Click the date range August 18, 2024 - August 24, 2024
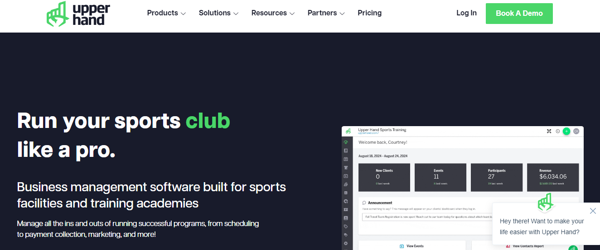The height and width of the screenshot is (250, 600). 383,156
